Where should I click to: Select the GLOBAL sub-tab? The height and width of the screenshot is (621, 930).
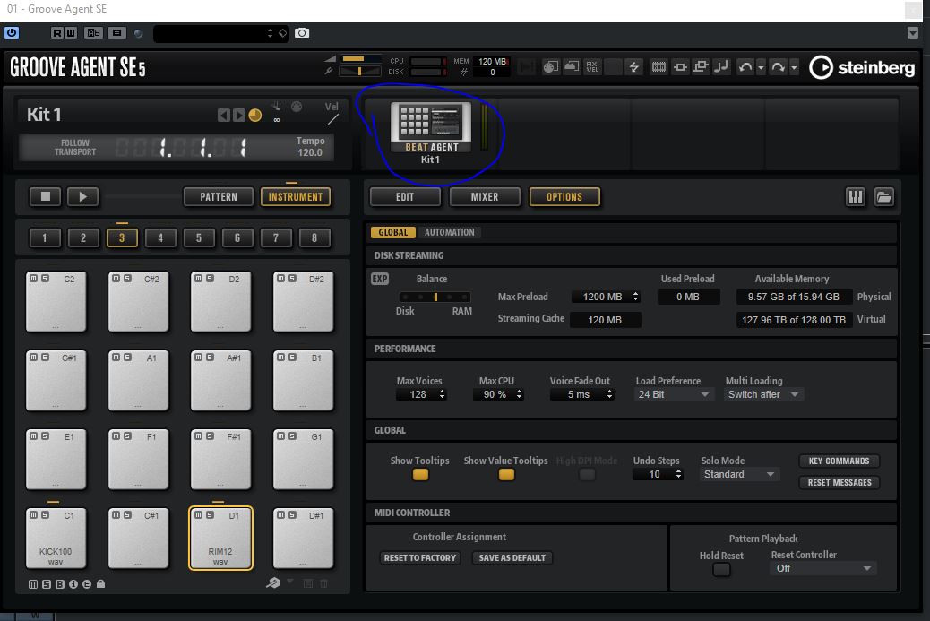(x=393, y=232)
